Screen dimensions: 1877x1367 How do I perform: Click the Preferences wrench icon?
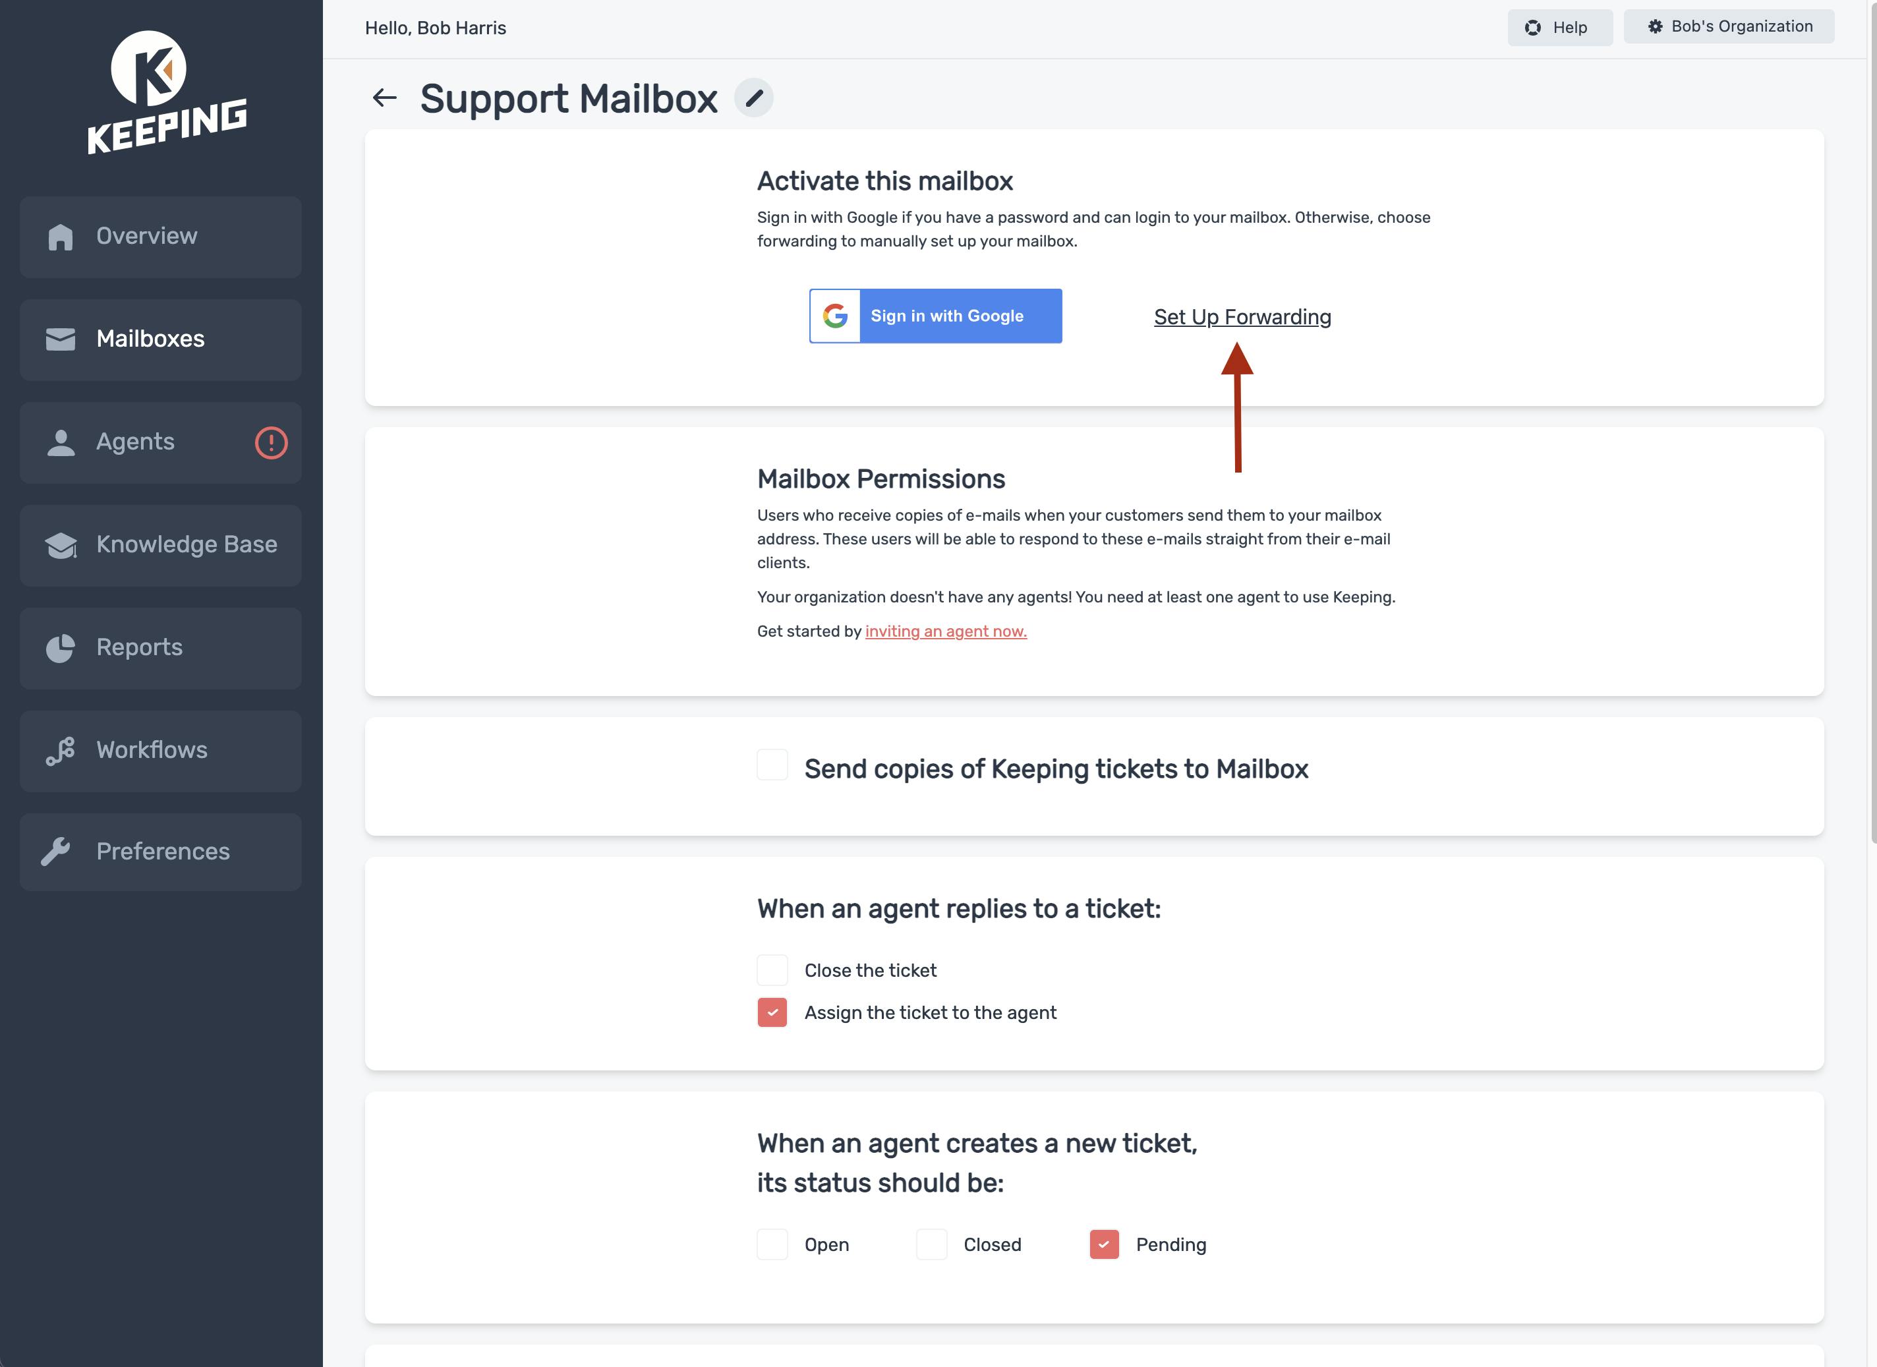pyautogui.click(x=55, y=852)
